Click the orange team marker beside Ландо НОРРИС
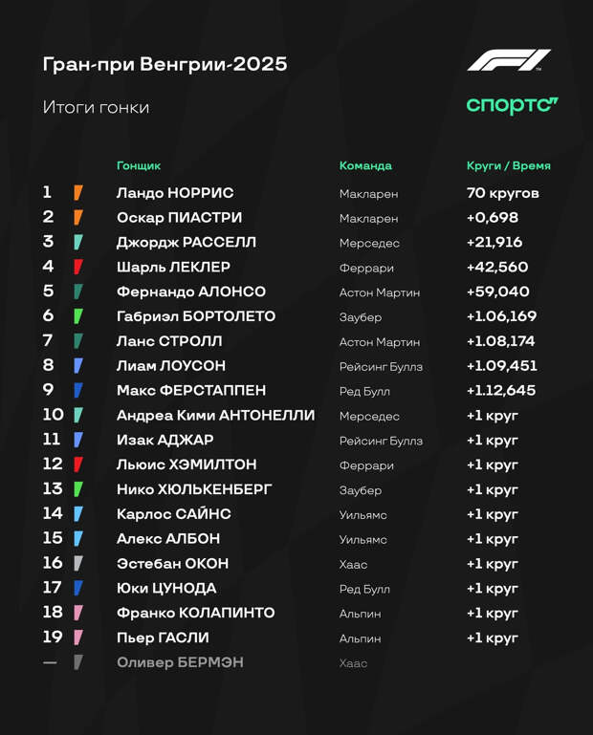The width and height of the screenshot is (593, 735). (x=78, y=193)
